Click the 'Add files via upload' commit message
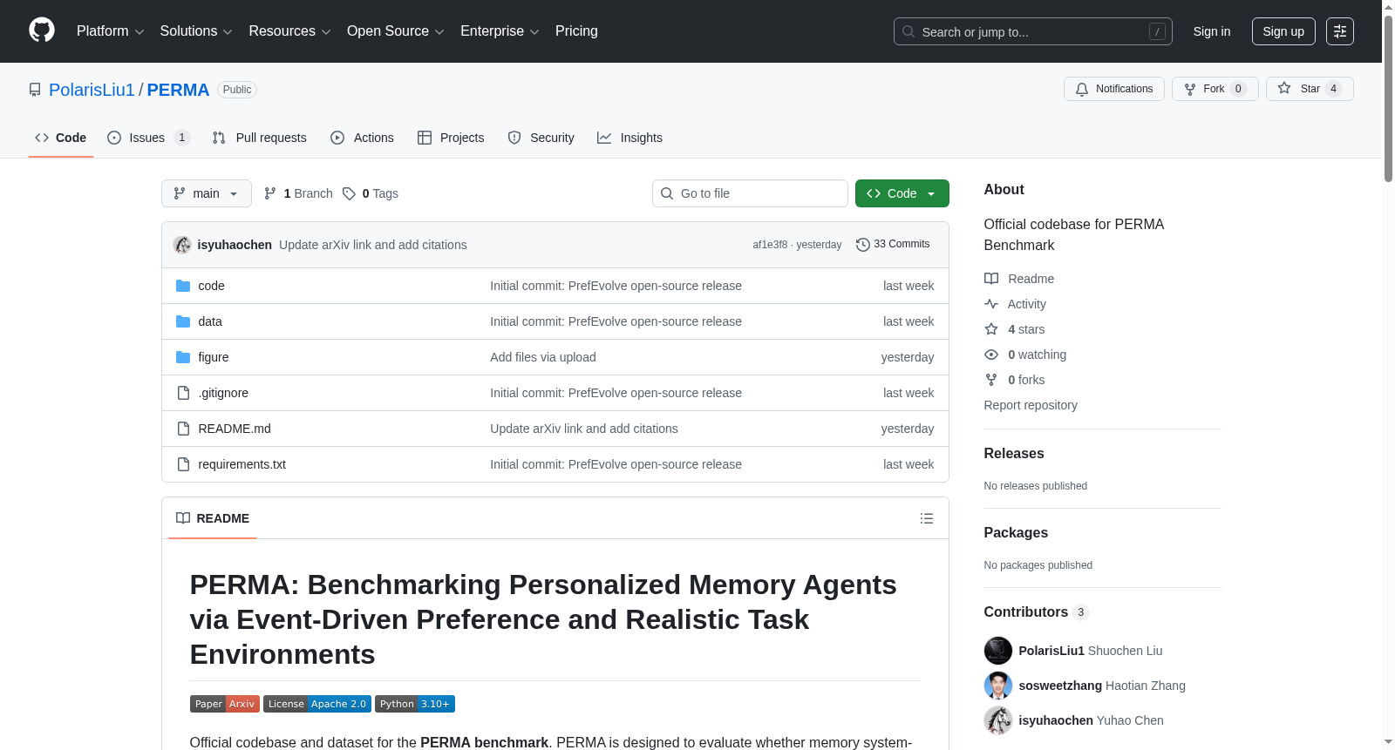Screen dimensions: 1395x750 click(543, 357)
